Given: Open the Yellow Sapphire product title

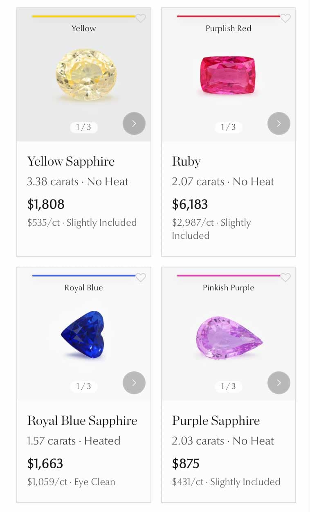Looking at the screenshot, I should pyautogui.click(x=71, y=161).
